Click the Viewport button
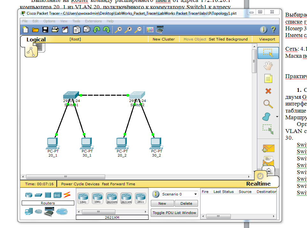Screen dimensions: 307x228 pos(267,39)
